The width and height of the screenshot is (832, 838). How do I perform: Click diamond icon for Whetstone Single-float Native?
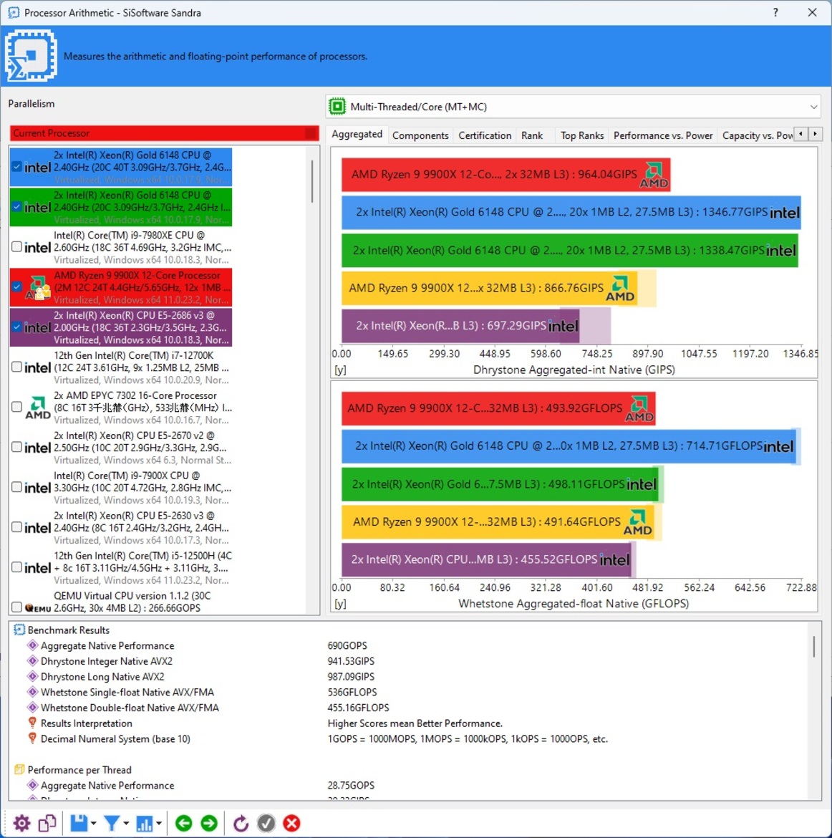(x=33, y=692)
